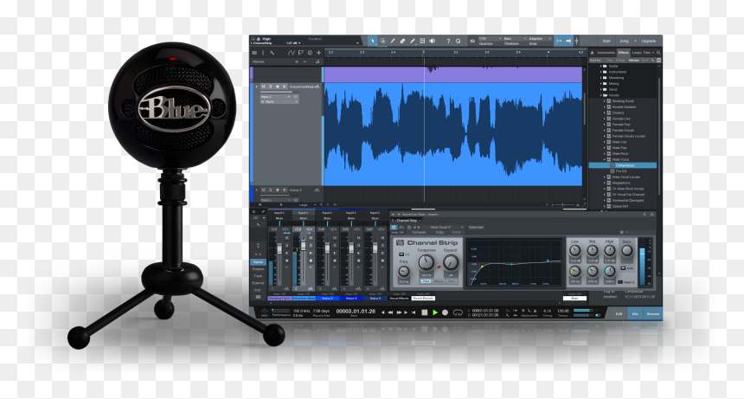
Task: Click the browser search magnifier icon
Action: tap(658, 53)
